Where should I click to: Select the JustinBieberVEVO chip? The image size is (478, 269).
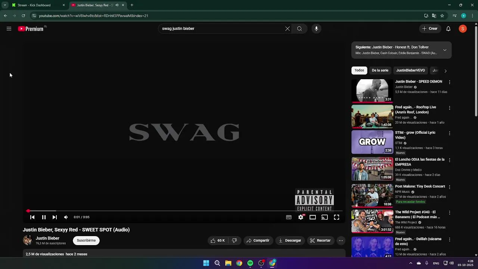tap(410, 71)
